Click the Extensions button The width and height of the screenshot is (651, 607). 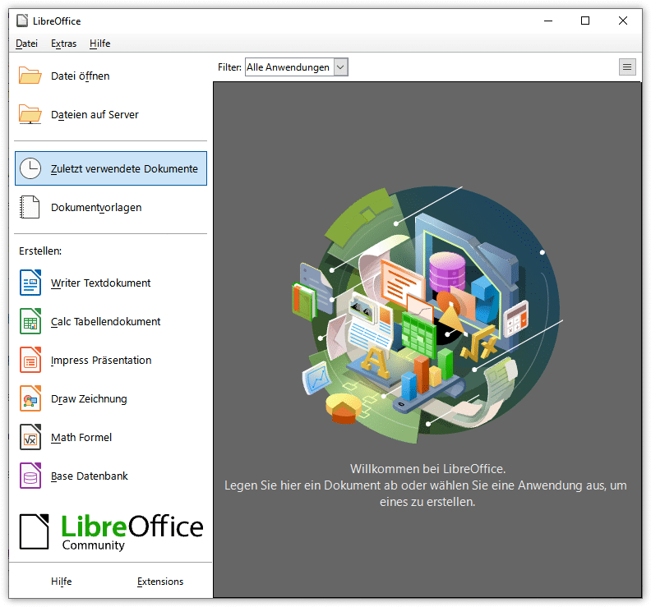[160, 582]
